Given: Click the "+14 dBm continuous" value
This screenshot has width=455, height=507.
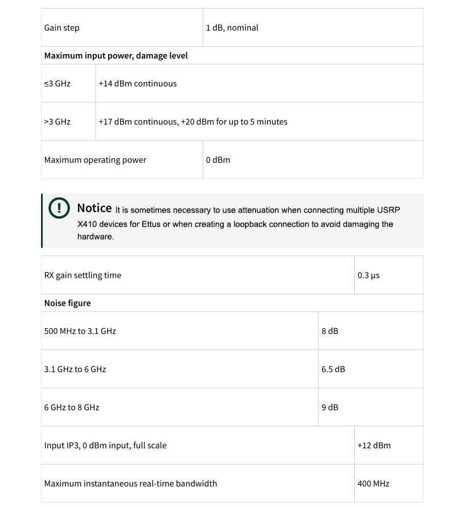Looking at the screenshot, I should (x=137, y=84).
